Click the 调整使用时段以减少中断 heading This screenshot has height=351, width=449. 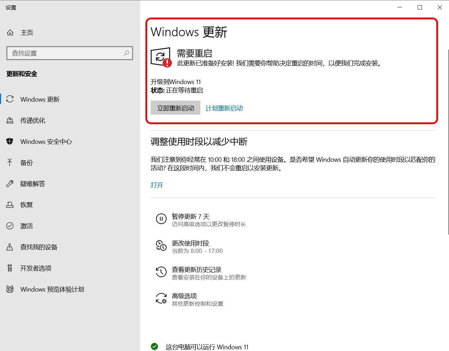pyautogui.click(x=199, y=141)
